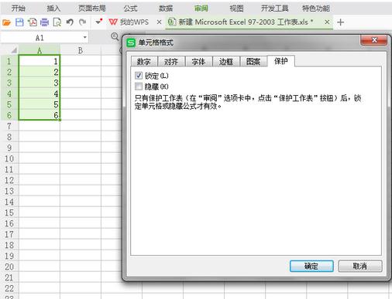Select the column B header

[x=81, y=50]
